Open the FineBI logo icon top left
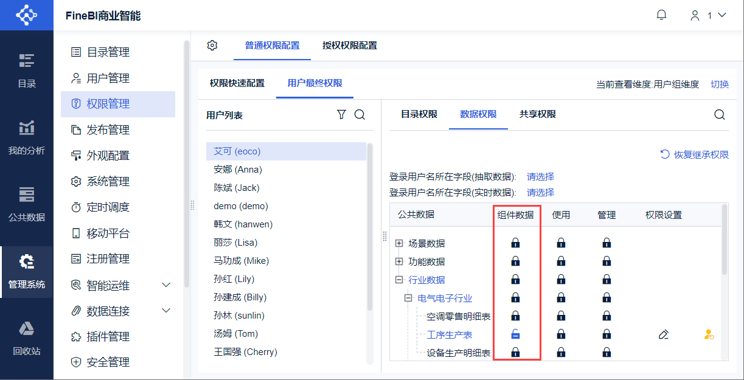The height and width of the screenshot is (380, 744). point(27,14)
